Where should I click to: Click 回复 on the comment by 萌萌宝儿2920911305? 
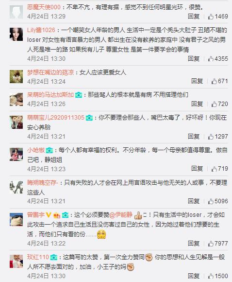(194, 137)
